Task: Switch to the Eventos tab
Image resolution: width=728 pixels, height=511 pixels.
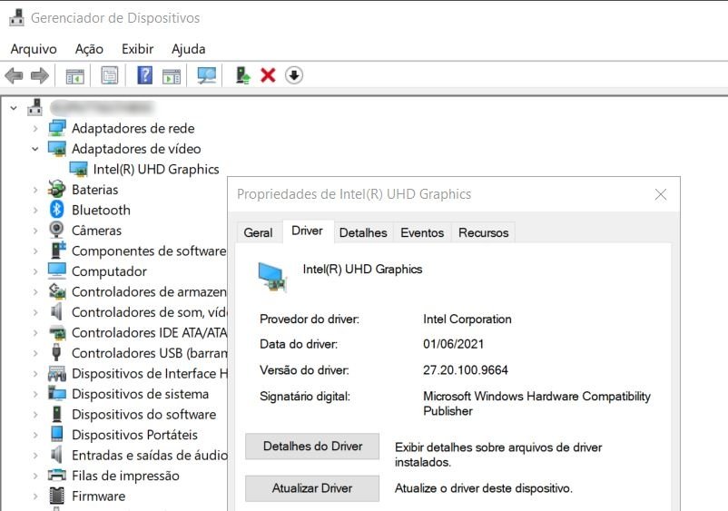Action: tap(422, 232)
